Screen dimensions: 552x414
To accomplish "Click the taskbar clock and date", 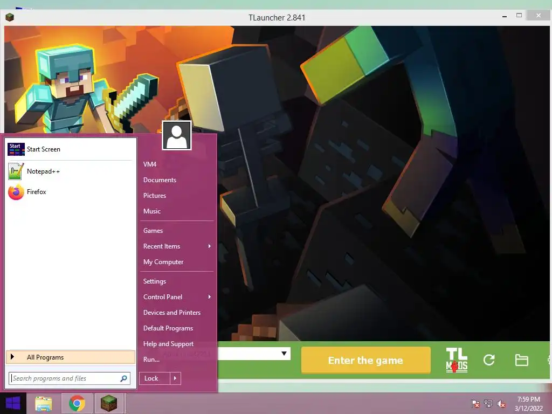I will 528,404.
